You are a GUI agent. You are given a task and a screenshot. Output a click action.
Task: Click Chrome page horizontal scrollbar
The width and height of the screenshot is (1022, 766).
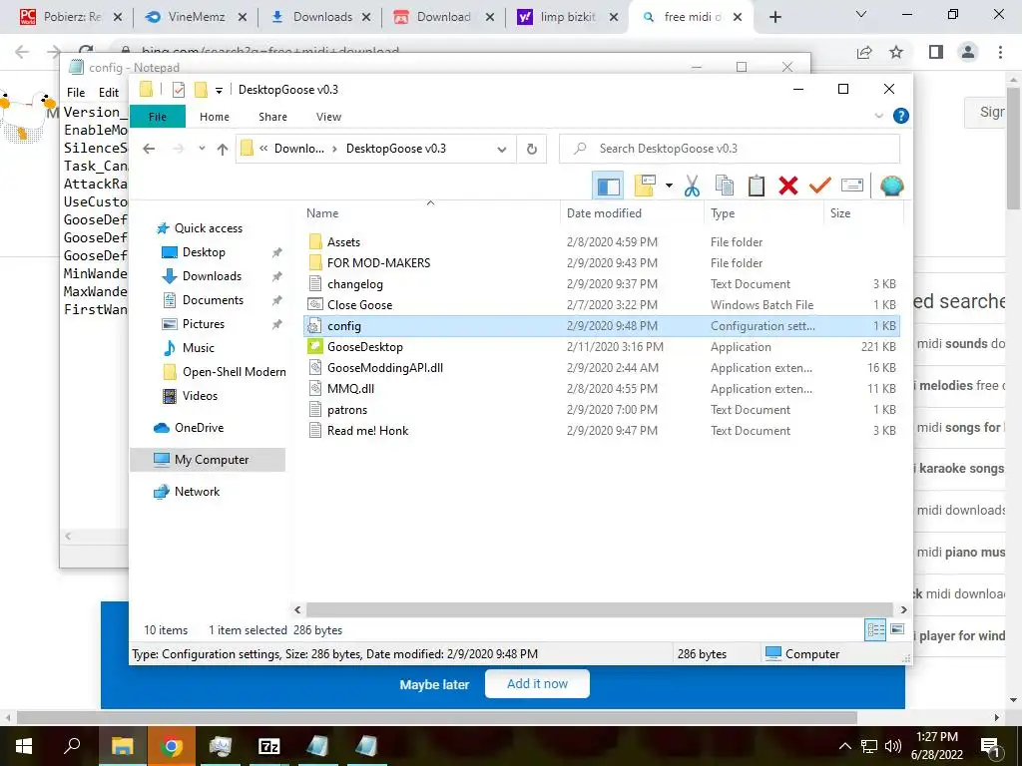pyautogui.click(x=437, y=718)
